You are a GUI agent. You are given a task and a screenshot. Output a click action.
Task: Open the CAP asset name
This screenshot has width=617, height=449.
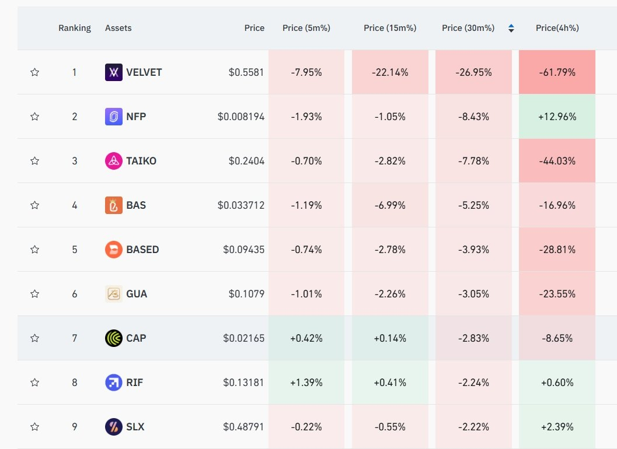point(136,338)
